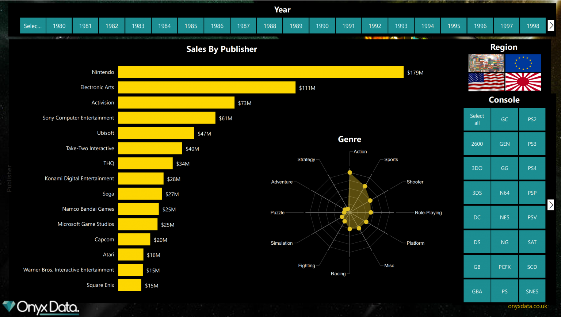Filter consoles by 3DS
561x317 pixels.
tap(477, 192)
